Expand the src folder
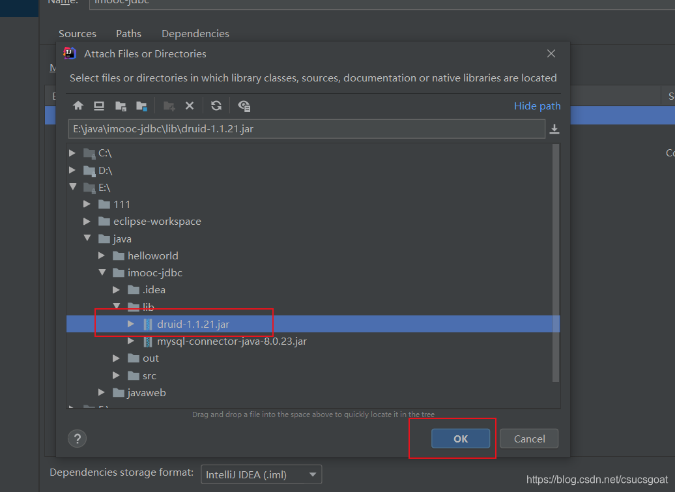675x492 pixels. tap(116, 375)
